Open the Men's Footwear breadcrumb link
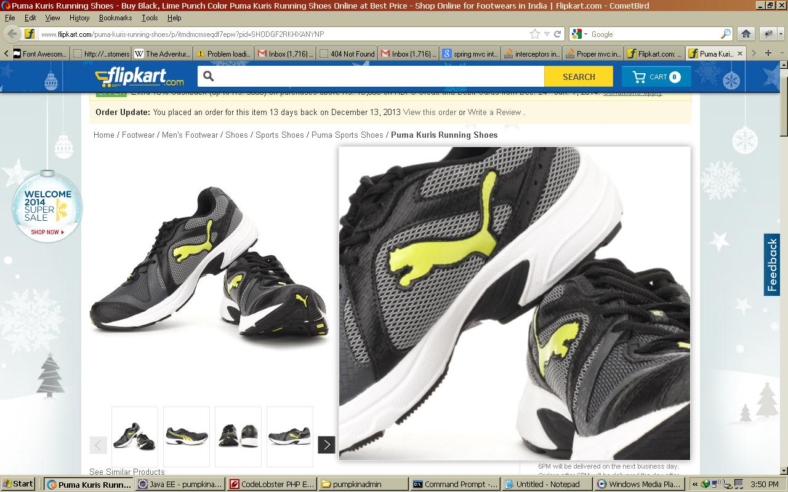 click(190, 135)
